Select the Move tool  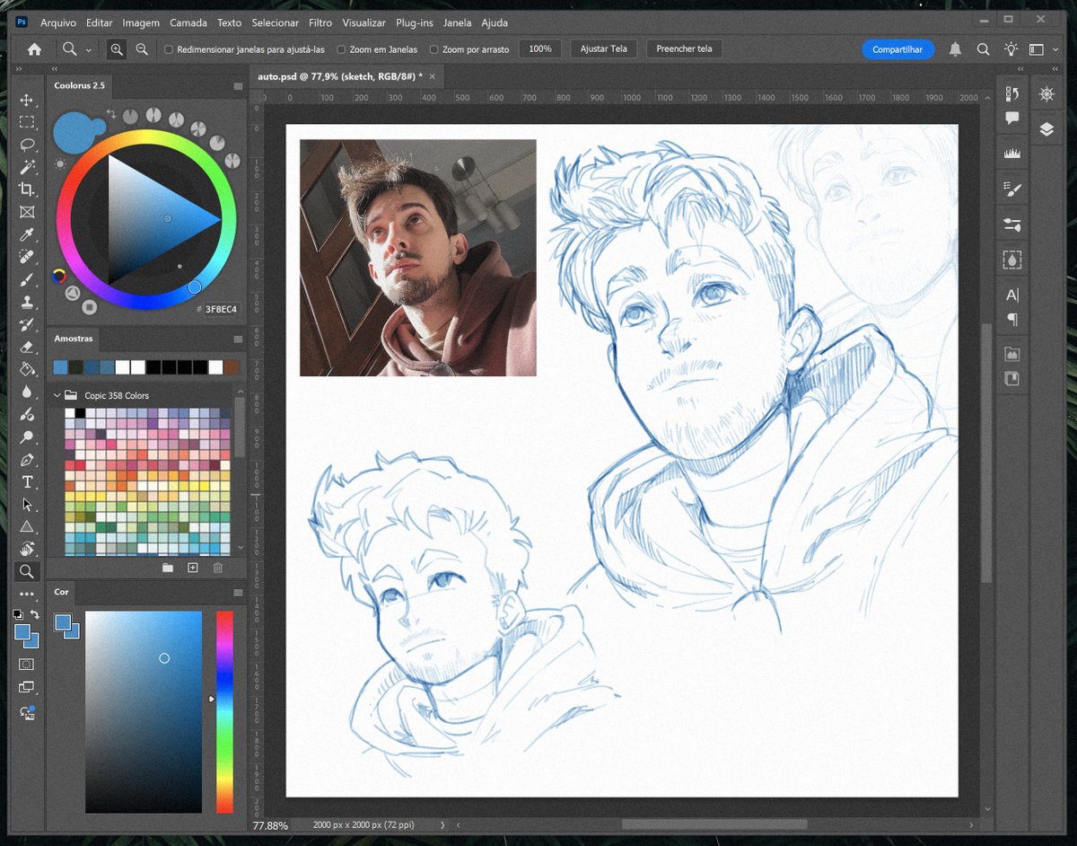(x=27, y=100)
